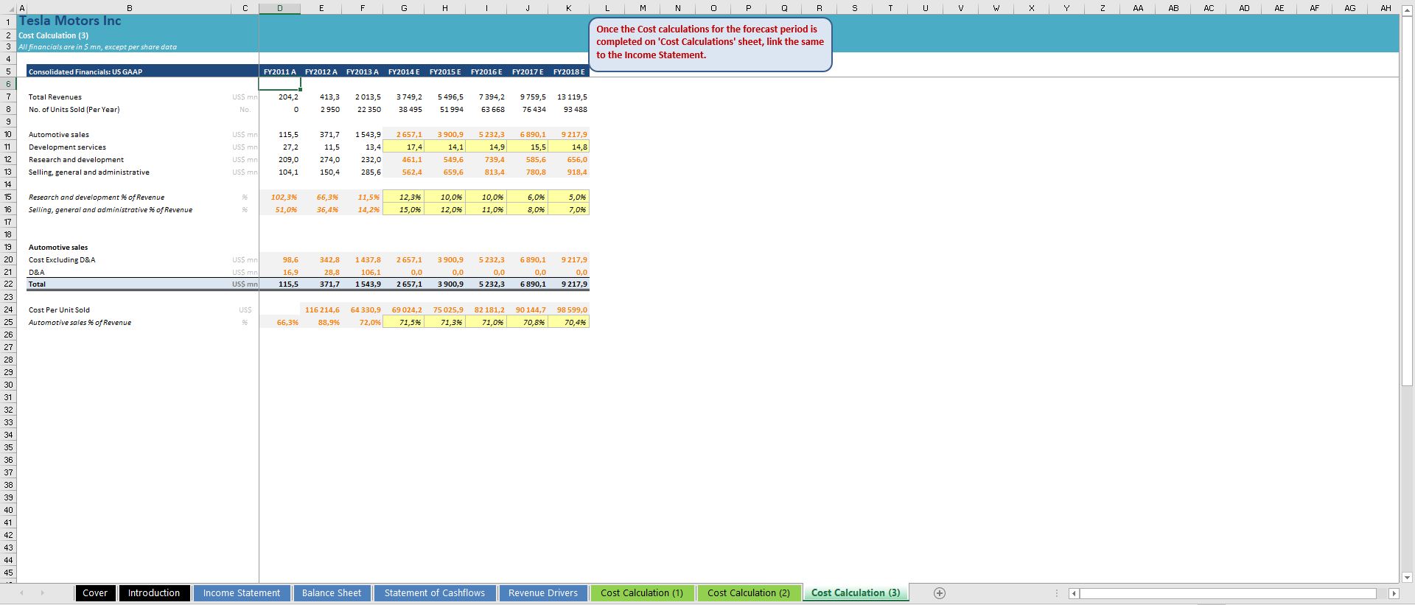Switch to the Balance Sheet tab

pyautogui.click(x=332, y=593)
